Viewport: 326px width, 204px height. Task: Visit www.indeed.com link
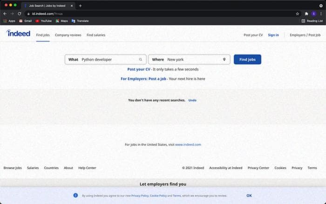click(188, 144)
